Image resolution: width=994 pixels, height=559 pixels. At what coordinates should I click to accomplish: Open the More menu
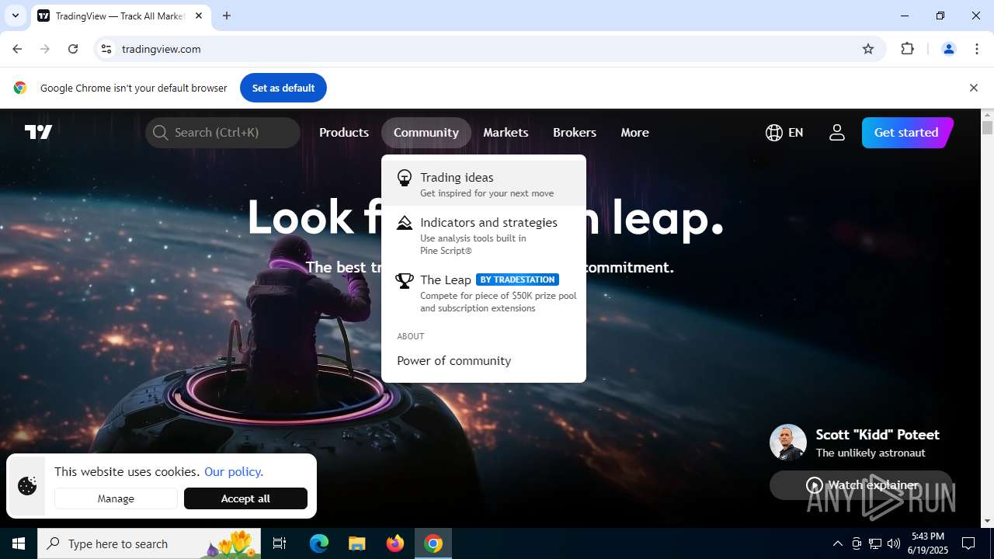click(x=634, y=133)
